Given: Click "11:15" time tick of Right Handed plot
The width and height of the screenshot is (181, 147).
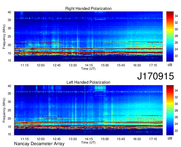Looking at the screenshot, I should point(24,65).
